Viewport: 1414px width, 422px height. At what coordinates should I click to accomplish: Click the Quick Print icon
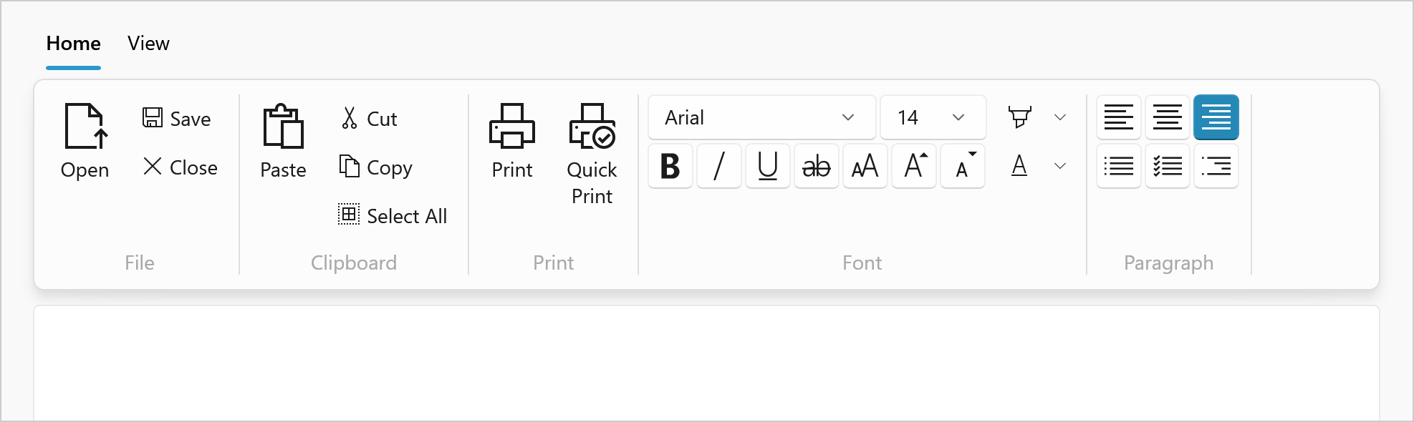pos(592,127)
